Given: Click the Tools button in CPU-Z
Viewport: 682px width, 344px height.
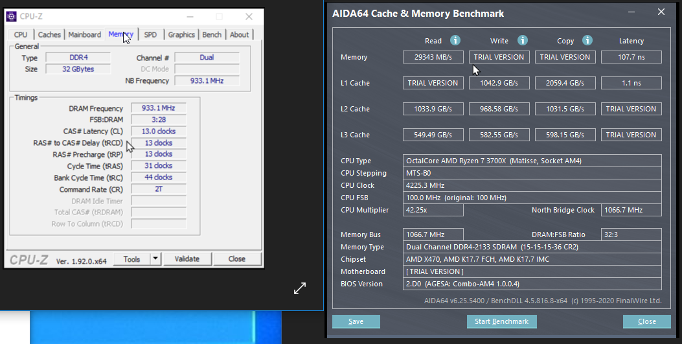Looking at the screenshot, I should tap(131, 258).
